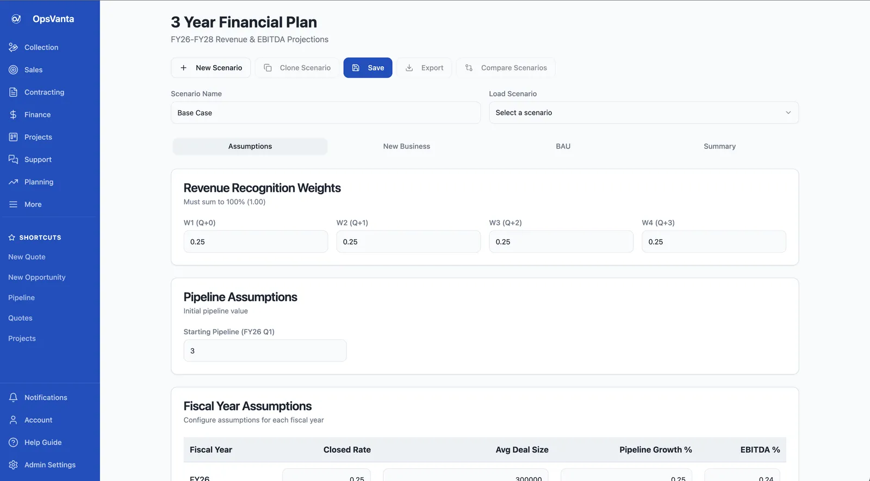Click the Clone Scenario button label

(305, 68)
